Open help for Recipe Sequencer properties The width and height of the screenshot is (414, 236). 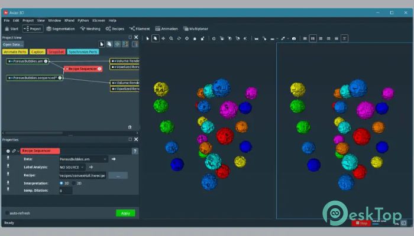pyautogui.click(x=135, y=151)
